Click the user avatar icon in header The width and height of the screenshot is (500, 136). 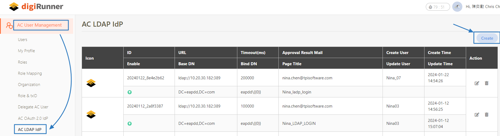click(x=457, y=7)
